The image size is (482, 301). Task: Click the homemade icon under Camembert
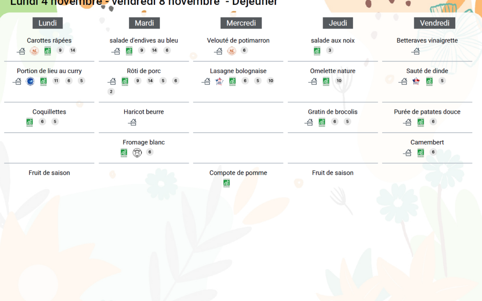407,153
